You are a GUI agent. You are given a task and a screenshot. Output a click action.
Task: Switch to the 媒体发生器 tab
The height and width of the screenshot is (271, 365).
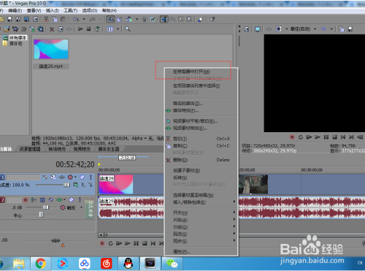coord(109,149)
